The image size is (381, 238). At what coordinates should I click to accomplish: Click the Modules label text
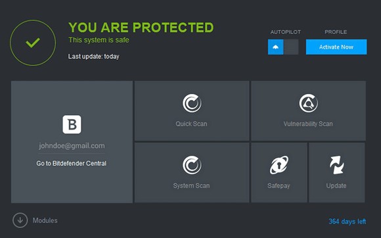[45, 220]
